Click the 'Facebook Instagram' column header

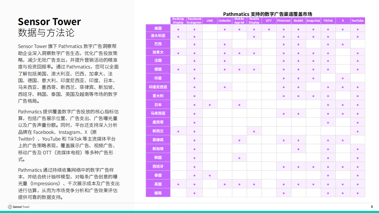[x=194, y=21]
